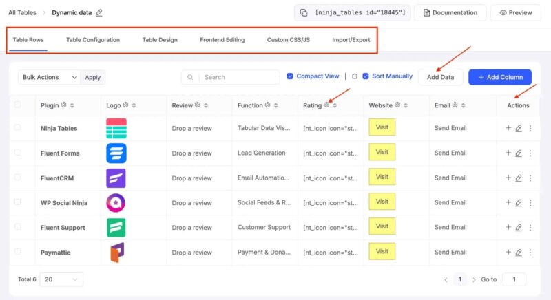Open the Table Configuration tab

pos(93,40)
